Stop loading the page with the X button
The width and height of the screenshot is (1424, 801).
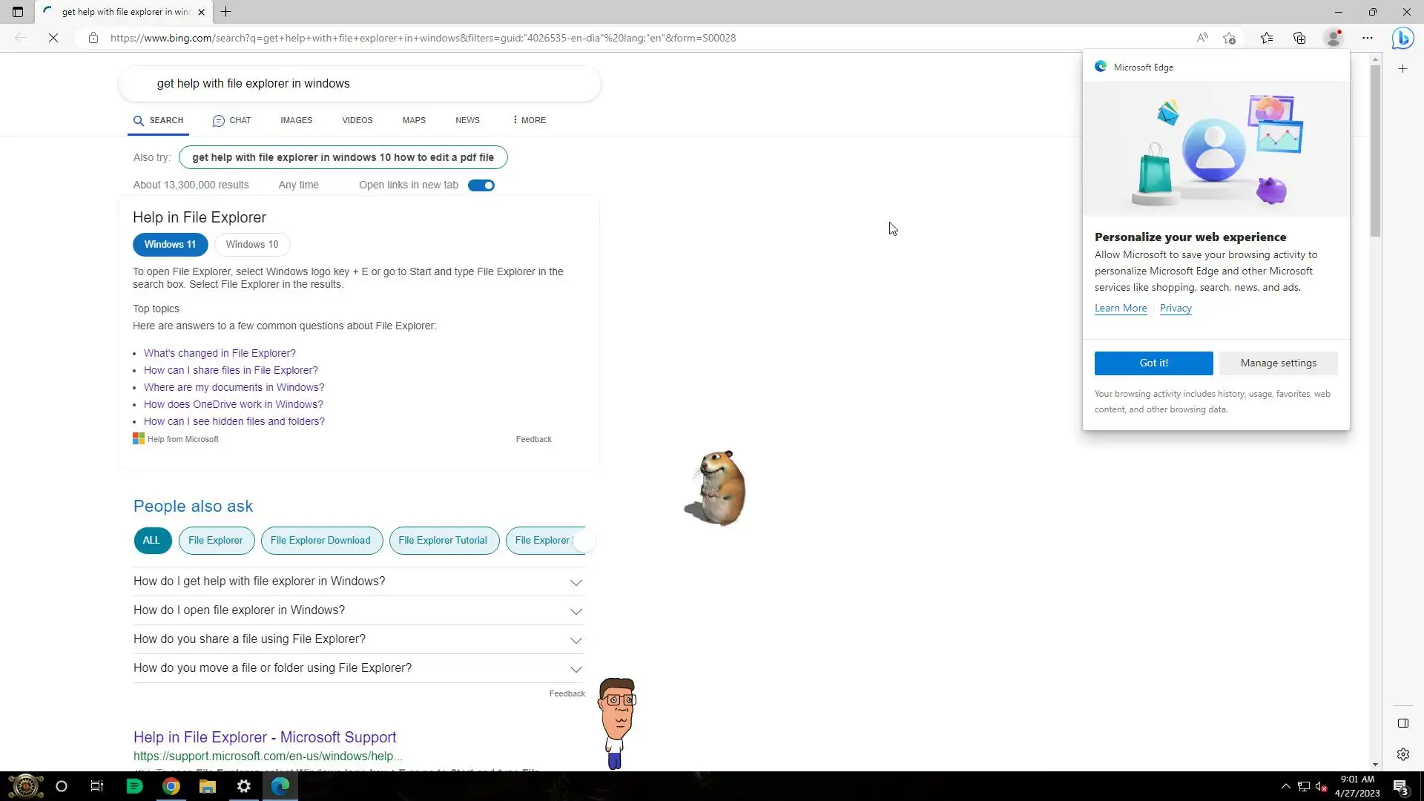53,38
